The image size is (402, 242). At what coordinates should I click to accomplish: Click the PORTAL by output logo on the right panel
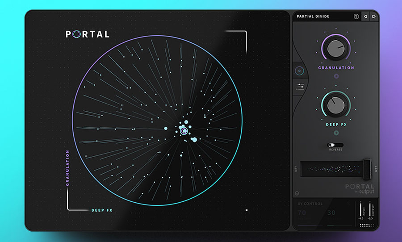360,189
